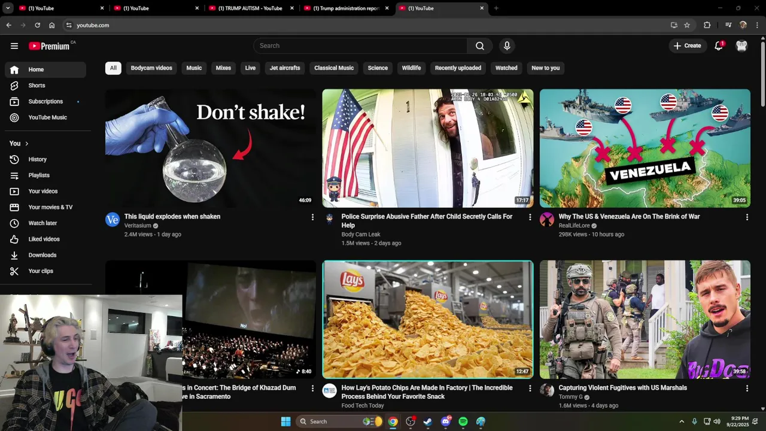The image size is (766, 431).
Task: Open the Venezuela map video thumbnail
Action: 645,148
